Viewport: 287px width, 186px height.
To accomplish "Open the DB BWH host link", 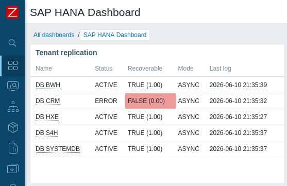I will point(48,85).
